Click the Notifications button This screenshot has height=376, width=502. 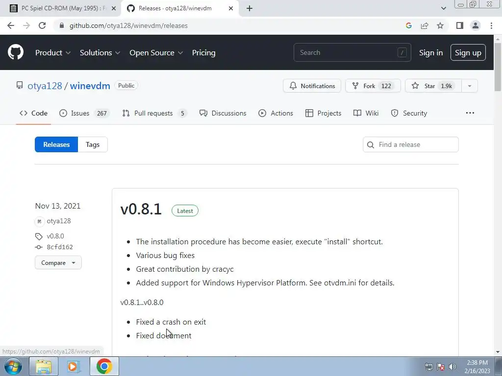(x=312, y=86)
